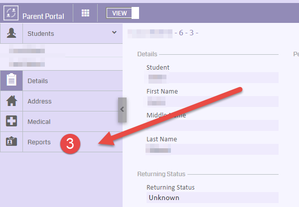Screen dimensions: 299x207
Task: Click the Returning Status field showing Unknown
Action: [x=212, y=198]
